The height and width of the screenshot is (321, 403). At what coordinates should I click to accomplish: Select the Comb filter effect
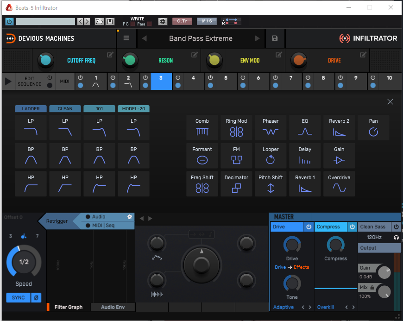click(202, 128)
